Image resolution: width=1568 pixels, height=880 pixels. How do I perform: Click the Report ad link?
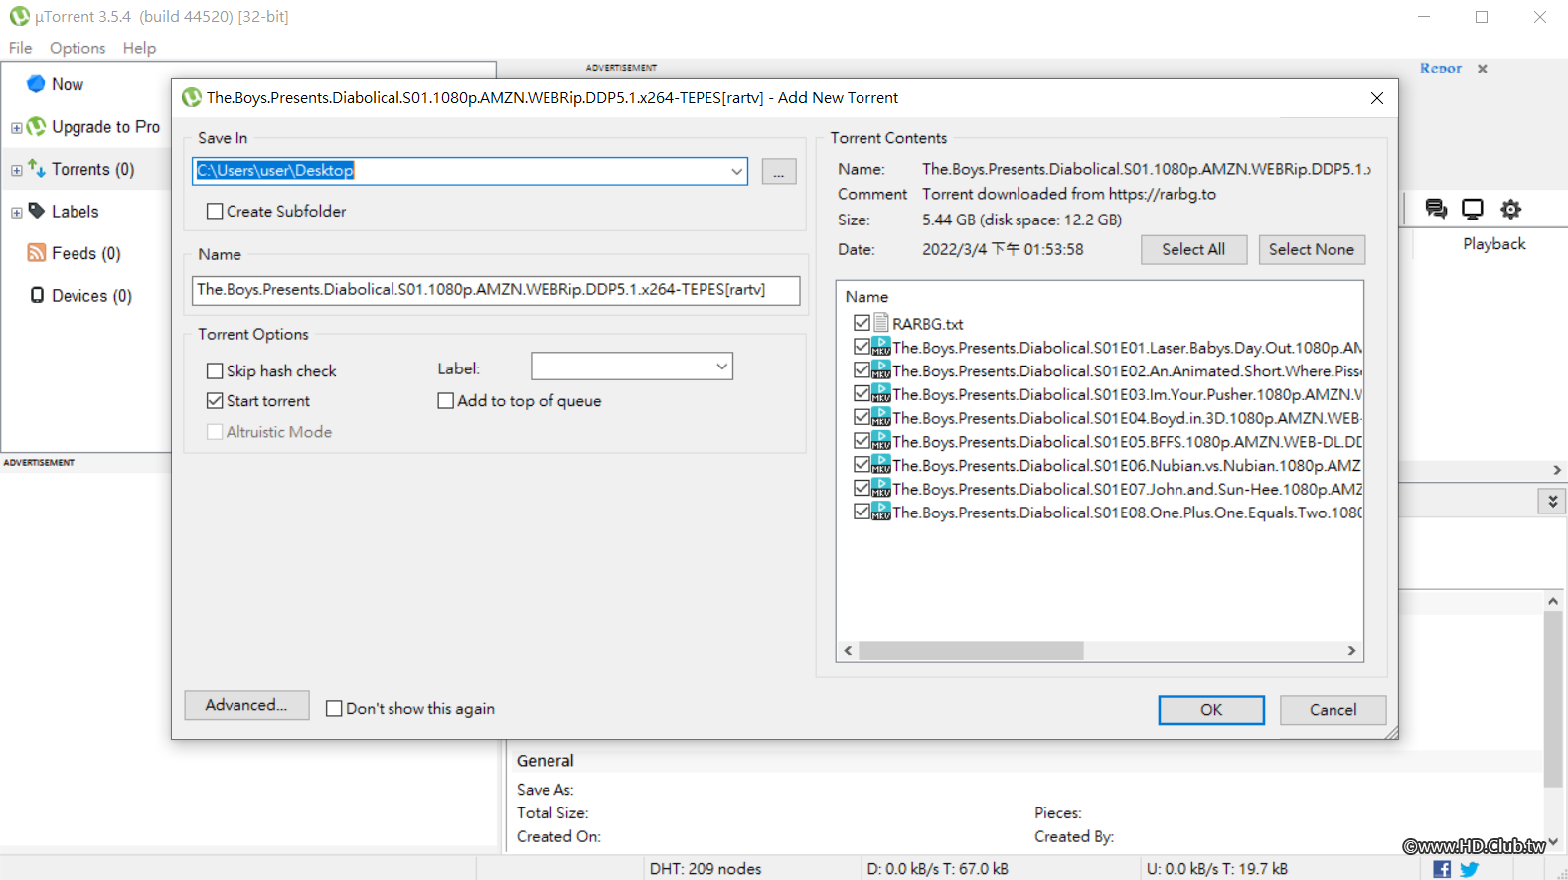pyautogui.click(x=1441, y=69)
